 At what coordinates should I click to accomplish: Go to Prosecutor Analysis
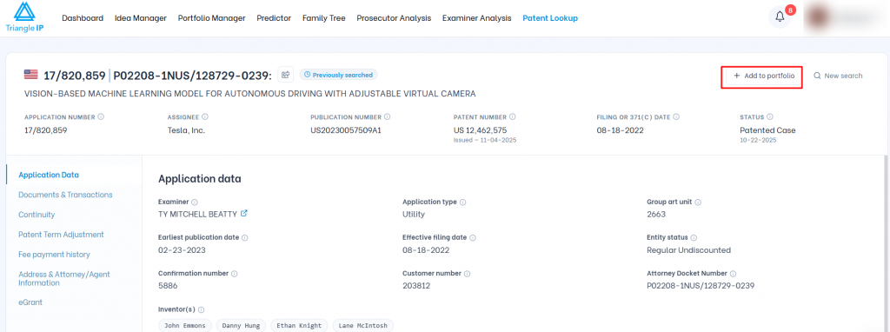tap(394, 18)
